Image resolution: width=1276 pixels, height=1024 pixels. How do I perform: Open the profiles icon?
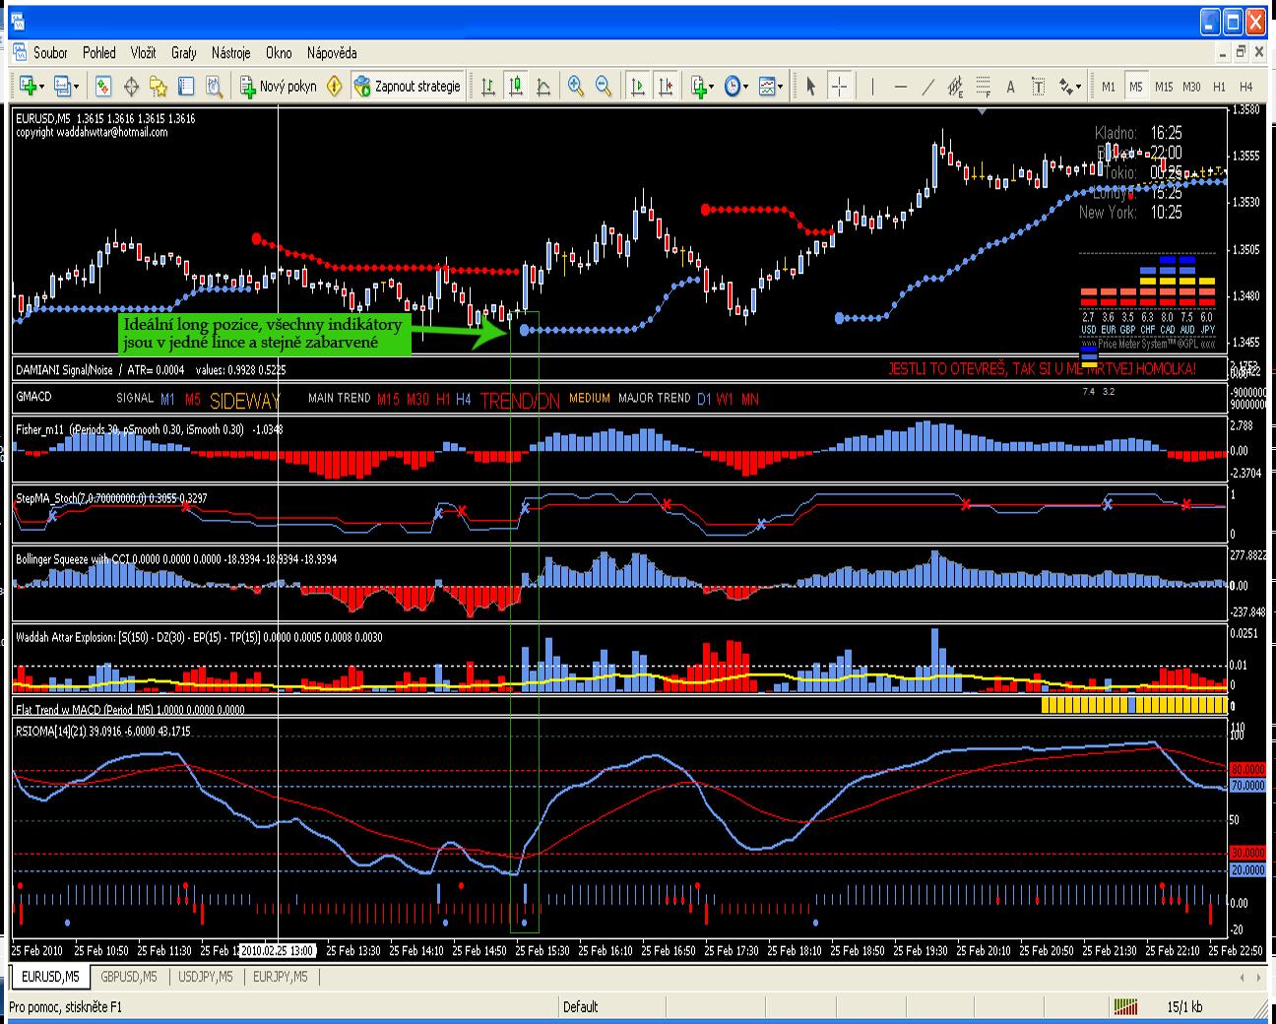[62, 87]
